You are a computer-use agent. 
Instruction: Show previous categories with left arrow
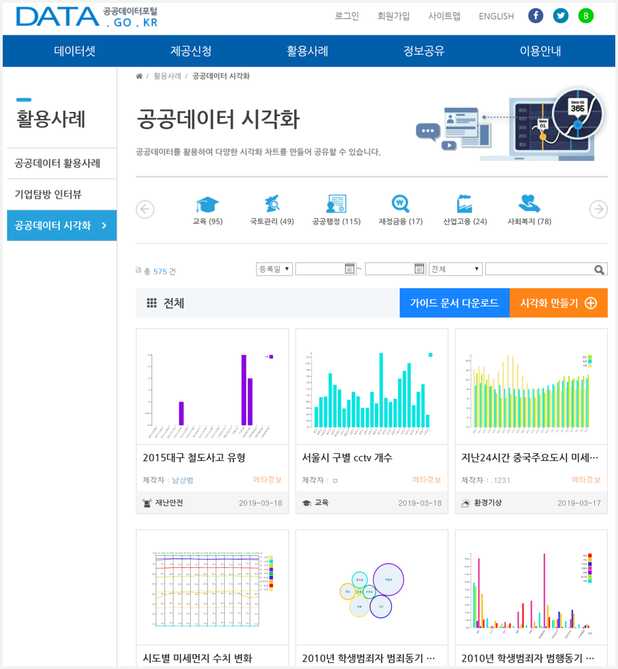coord(145,210)
